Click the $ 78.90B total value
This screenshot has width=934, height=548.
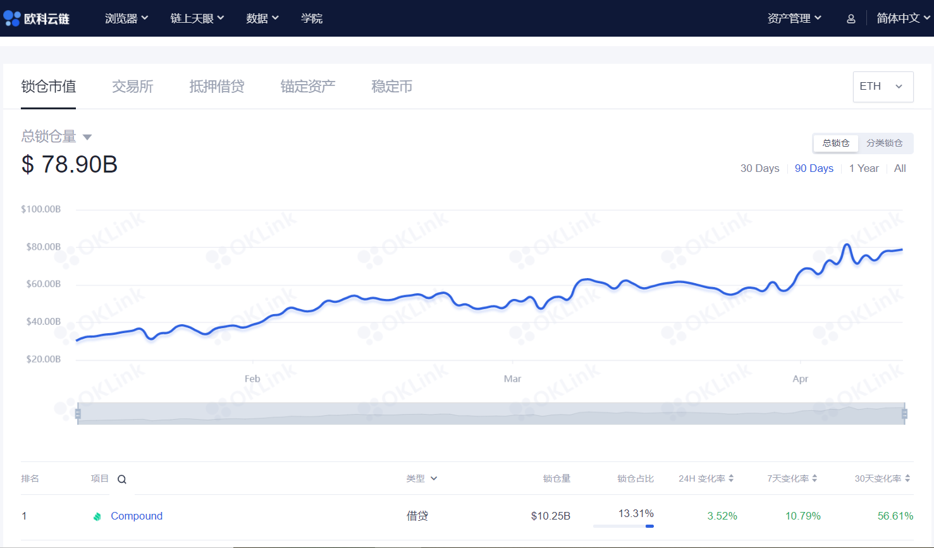(70, 164)
